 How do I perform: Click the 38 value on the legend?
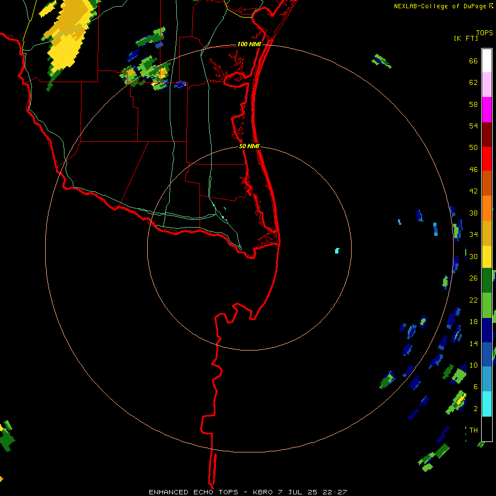tap(473, 213)
